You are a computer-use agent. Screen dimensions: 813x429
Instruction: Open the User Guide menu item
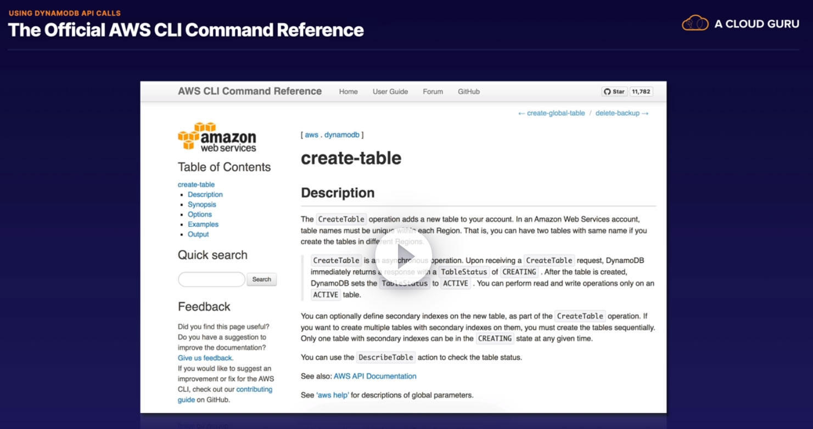coord(390,91)
